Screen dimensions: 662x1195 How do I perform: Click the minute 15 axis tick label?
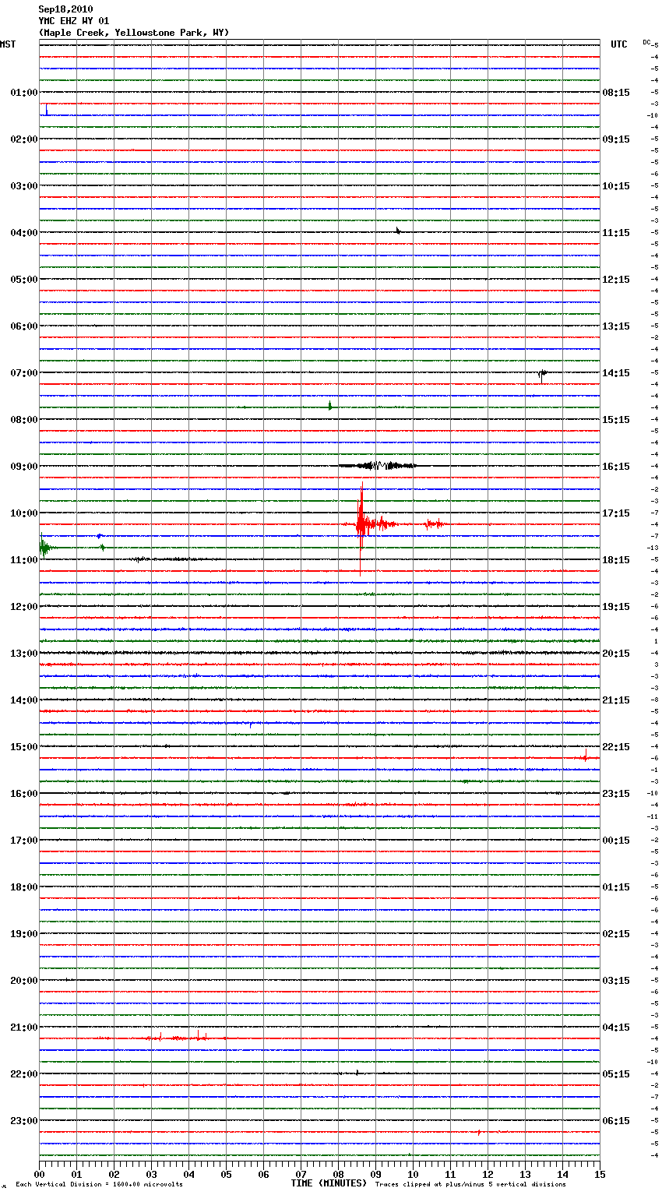[x=599, y=1174]
